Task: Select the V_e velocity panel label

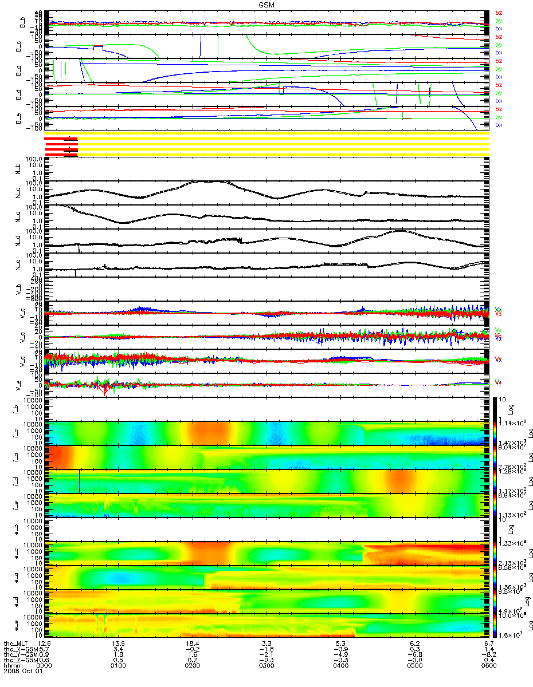Action: tap(19, 385)
